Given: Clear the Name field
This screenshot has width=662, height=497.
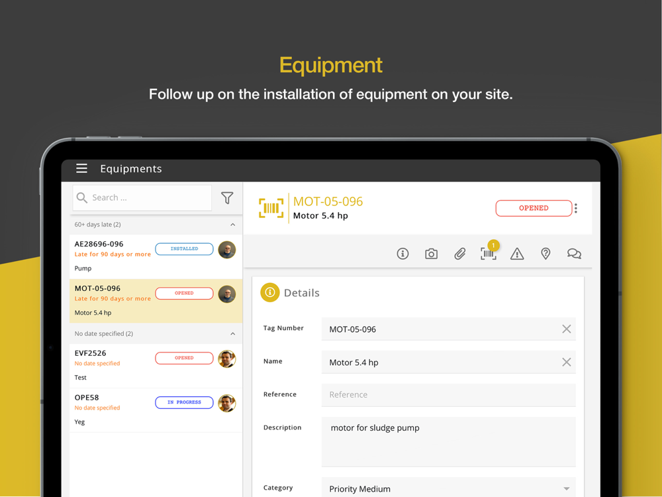Looking at the screenshot, I should pyautogui.click(x=567, y=362).
